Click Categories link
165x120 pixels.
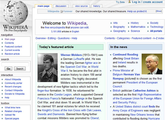[x=123, y=38]
